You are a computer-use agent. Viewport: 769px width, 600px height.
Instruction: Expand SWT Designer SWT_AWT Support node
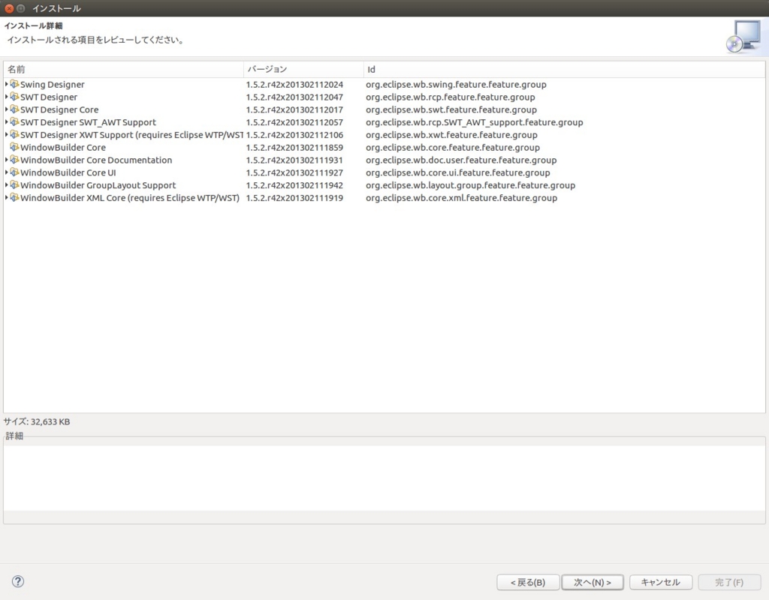pos(6,122)
